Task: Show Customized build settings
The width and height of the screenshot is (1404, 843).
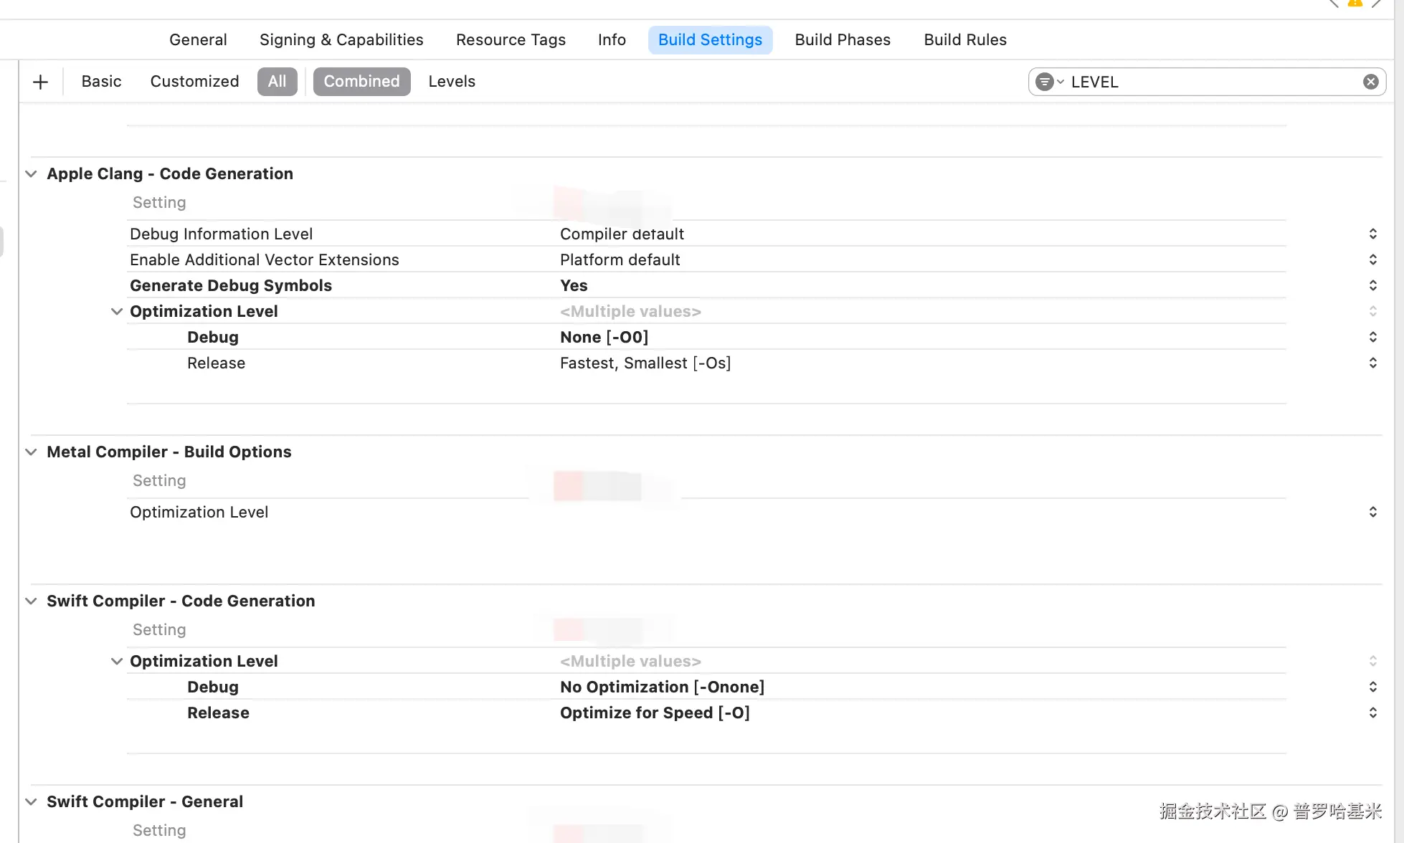Action: [x=194, y=82]
